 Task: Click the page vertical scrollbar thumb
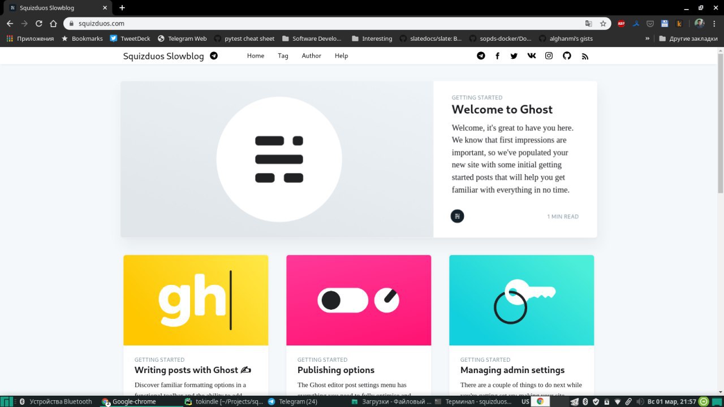click(x=721, y=124)
